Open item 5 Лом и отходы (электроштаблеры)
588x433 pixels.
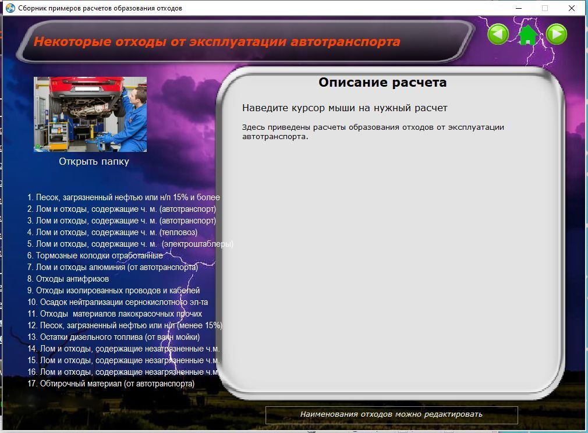pyautogui.click(x=130, y=244)
